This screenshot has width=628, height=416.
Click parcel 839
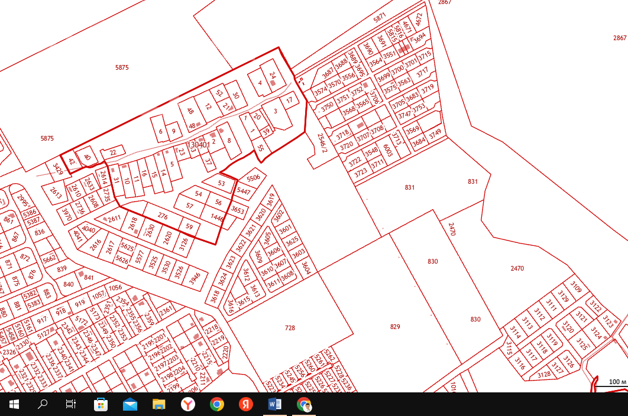click(61, 269)
